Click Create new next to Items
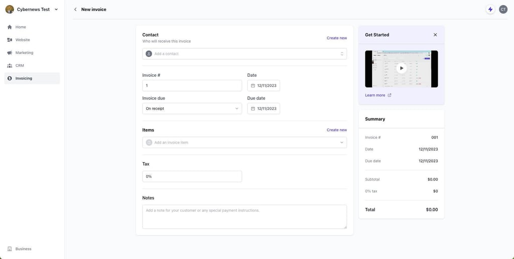 click(x=337, y=130)
